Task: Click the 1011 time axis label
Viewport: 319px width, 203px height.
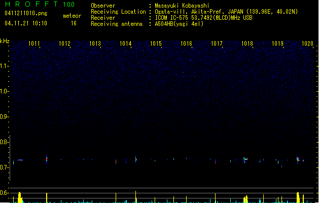Action: (x=34, y=44)
